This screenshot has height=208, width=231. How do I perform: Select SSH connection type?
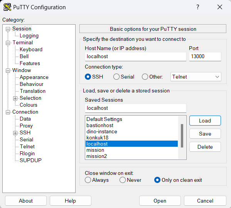(x=88, y=77)
